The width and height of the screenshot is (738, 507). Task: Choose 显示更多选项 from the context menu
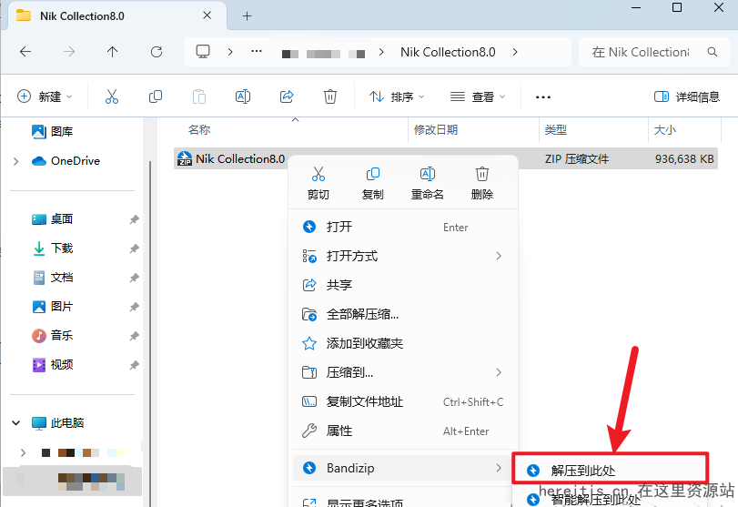[403, 501]
